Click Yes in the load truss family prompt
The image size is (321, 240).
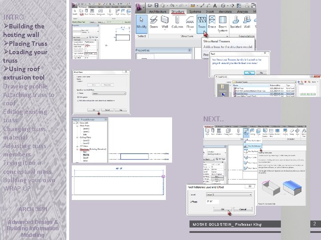250,72
